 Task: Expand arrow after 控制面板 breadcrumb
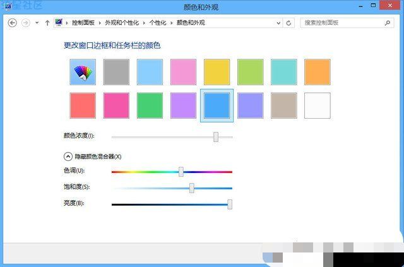pos(100,23)
